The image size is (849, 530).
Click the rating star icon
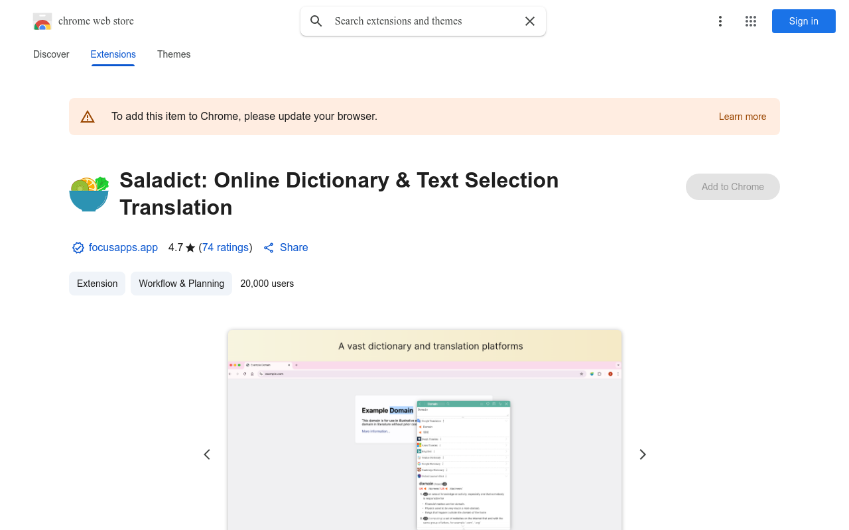190,248
